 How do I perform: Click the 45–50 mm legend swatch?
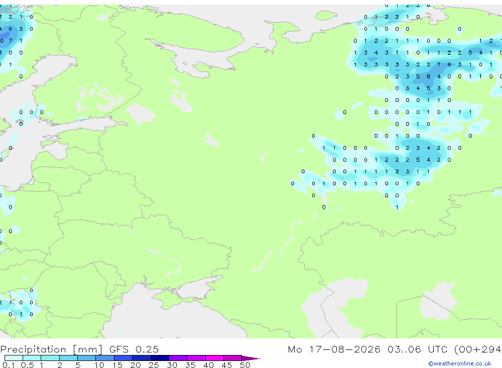pos(233,358)
